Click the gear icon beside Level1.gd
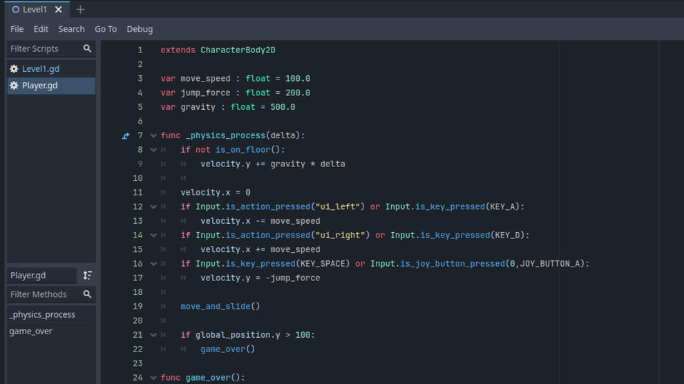This screenshot has width=684, height=384. pyautogui.click(x=14, y=69)
